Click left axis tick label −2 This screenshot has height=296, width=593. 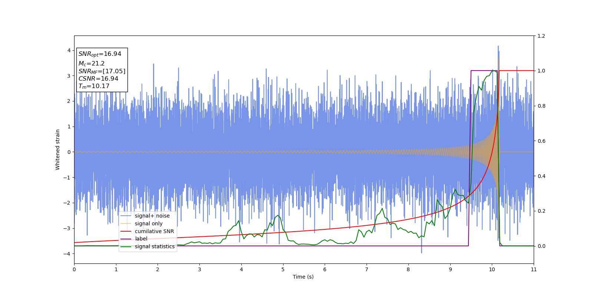pos(67,203)
